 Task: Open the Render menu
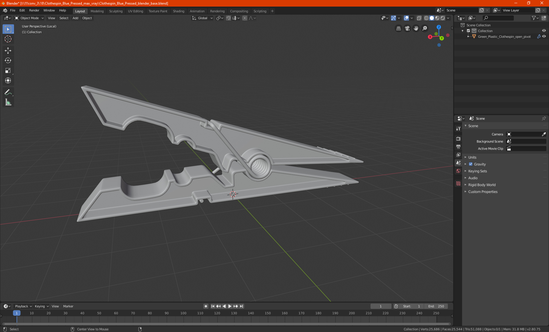[34, 10]
